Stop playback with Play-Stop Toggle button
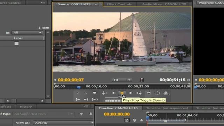Screen dimensions: 224x126 [x=122, y=93]
